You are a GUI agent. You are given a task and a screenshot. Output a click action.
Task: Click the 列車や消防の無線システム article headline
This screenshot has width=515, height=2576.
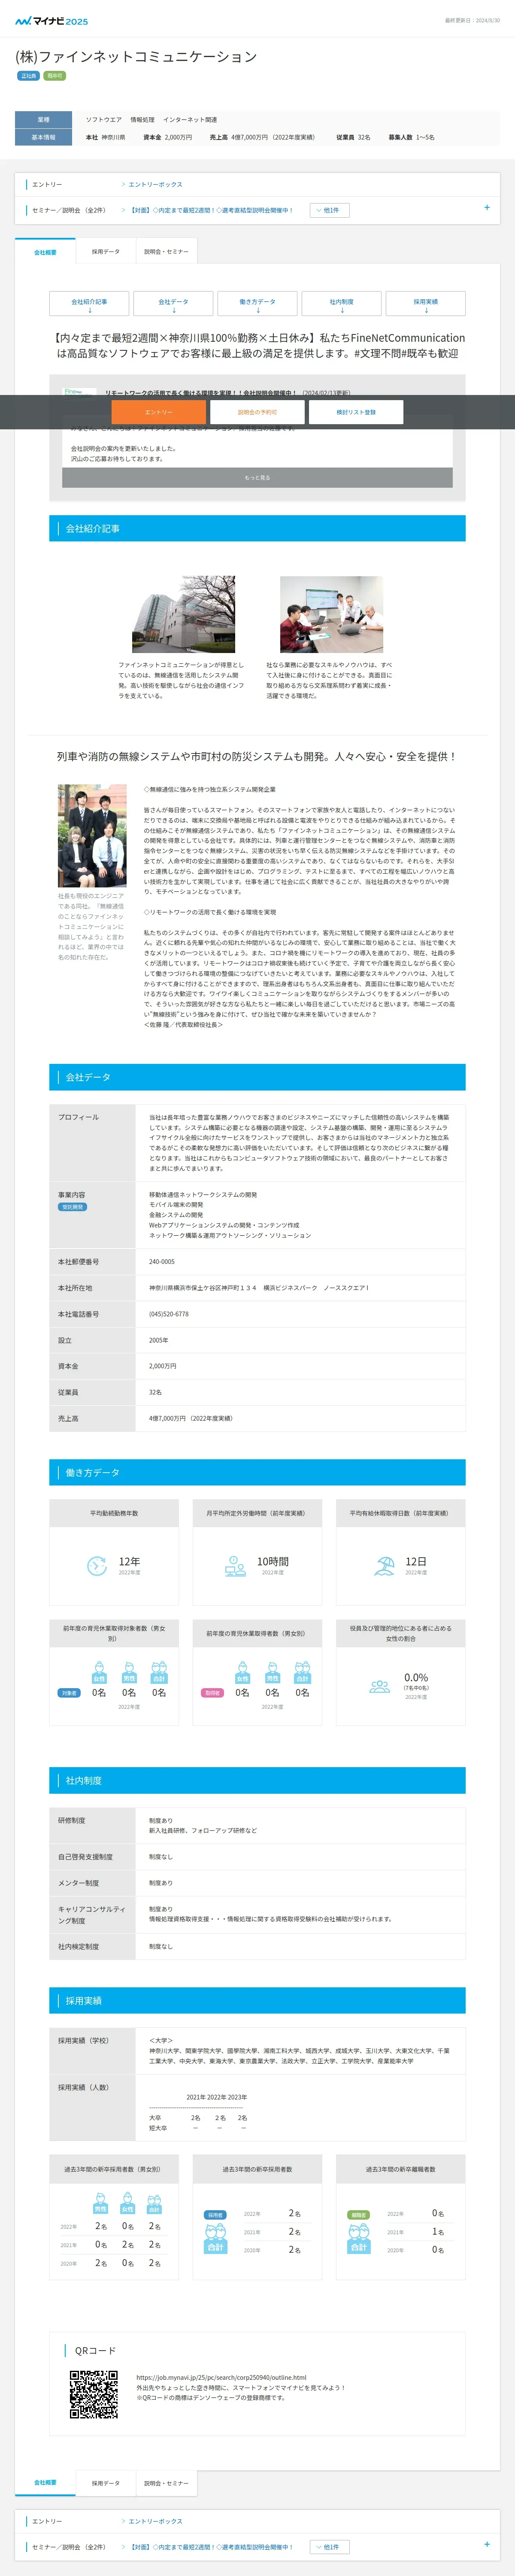point(257,757)
